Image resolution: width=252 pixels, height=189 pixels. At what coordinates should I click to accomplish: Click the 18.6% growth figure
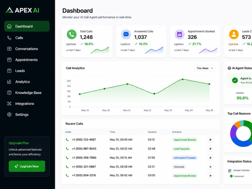[x=89, y=44]
